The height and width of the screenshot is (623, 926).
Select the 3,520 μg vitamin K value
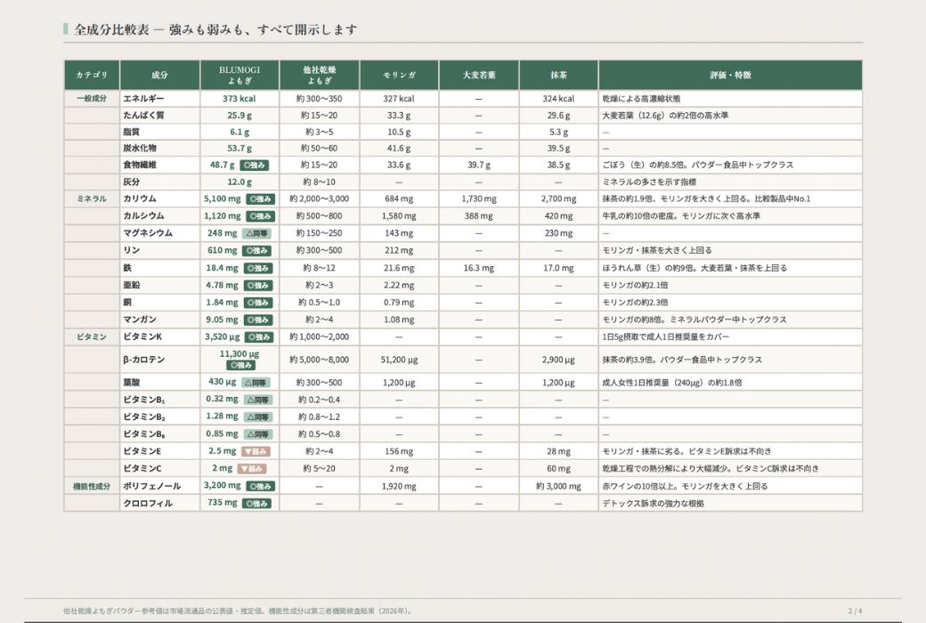point(222,336)
